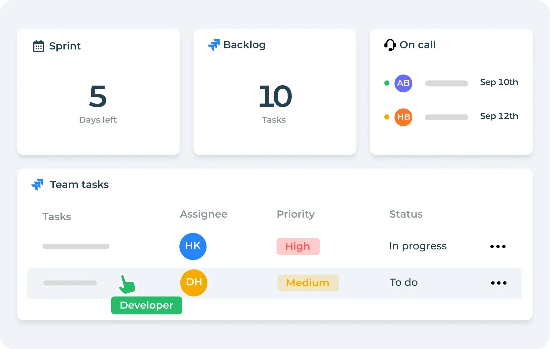
Task: Open HB's on-call avatar
Action: [403, 117]
